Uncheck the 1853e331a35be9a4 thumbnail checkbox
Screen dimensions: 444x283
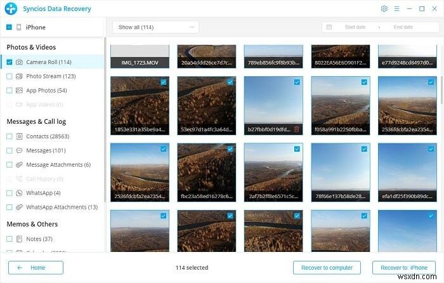point(164,82)
